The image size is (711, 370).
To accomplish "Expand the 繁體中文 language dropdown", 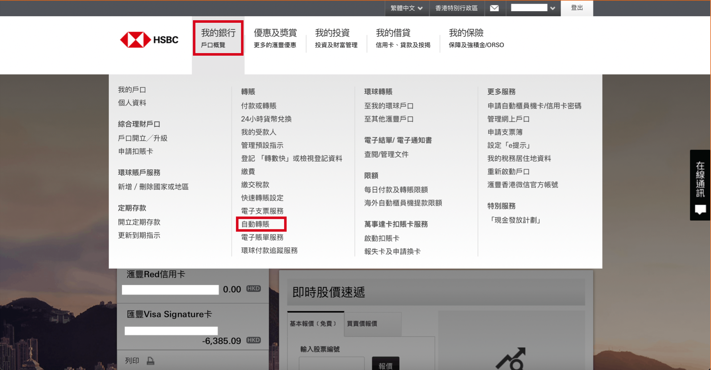I will tap(407, 8).
